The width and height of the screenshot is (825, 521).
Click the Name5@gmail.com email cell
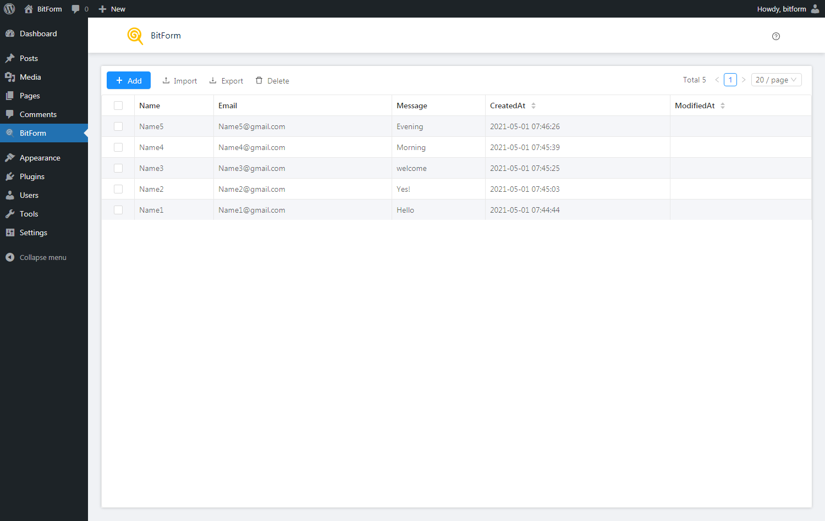[x=302, y=126]
